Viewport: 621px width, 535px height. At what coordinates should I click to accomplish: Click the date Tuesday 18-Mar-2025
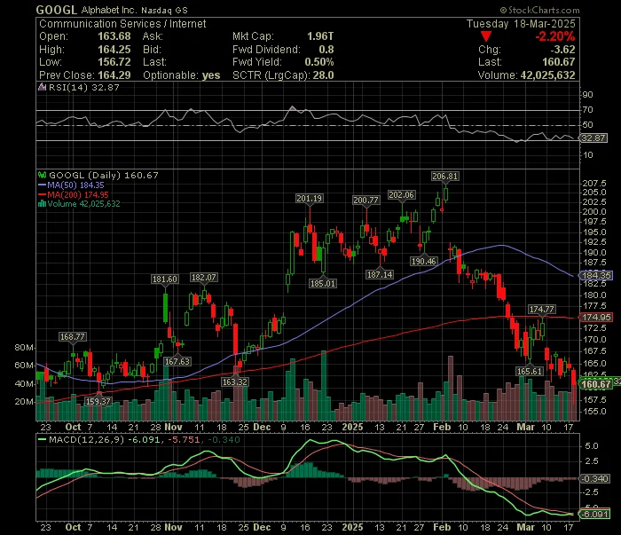click(x=521, y=23)
